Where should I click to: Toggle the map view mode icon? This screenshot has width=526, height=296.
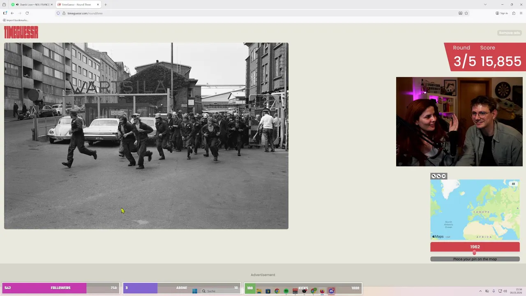click(x=513, y=184)
